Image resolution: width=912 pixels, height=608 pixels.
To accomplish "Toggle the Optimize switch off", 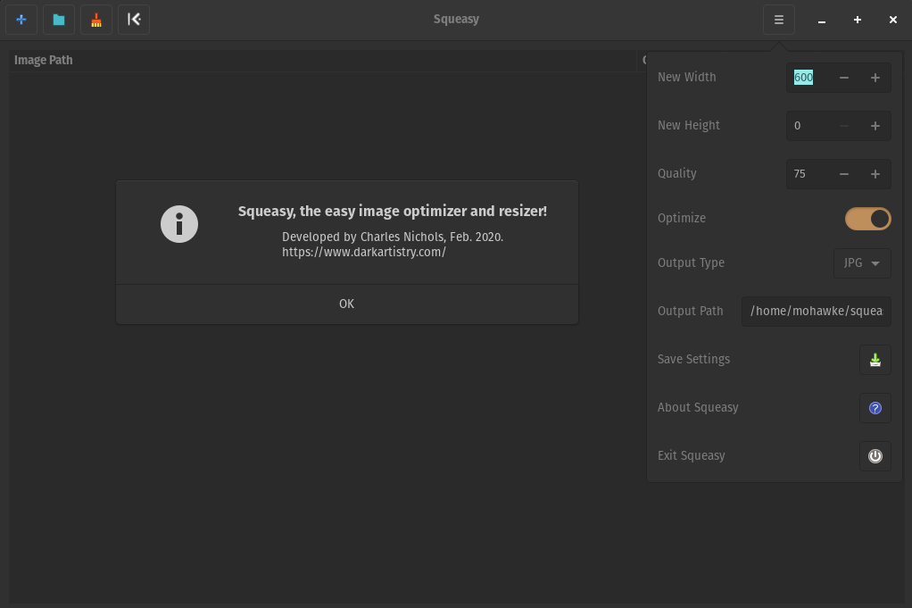I will coord(867,219).
